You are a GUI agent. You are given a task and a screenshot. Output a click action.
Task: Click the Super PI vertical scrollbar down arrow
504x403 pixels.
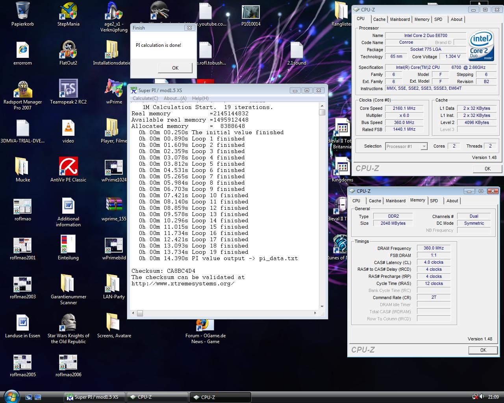click(x=322, y=307)
